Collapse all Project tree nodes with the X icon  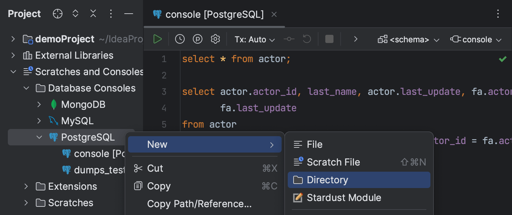point(93,14)
